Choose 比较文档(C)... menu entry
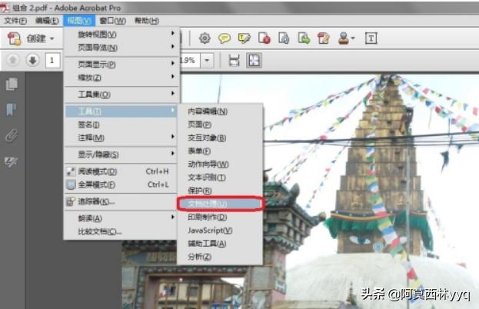Screen dimensions: 479x309 pos(121,232)
